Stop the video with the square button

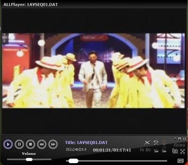(30, 144)
